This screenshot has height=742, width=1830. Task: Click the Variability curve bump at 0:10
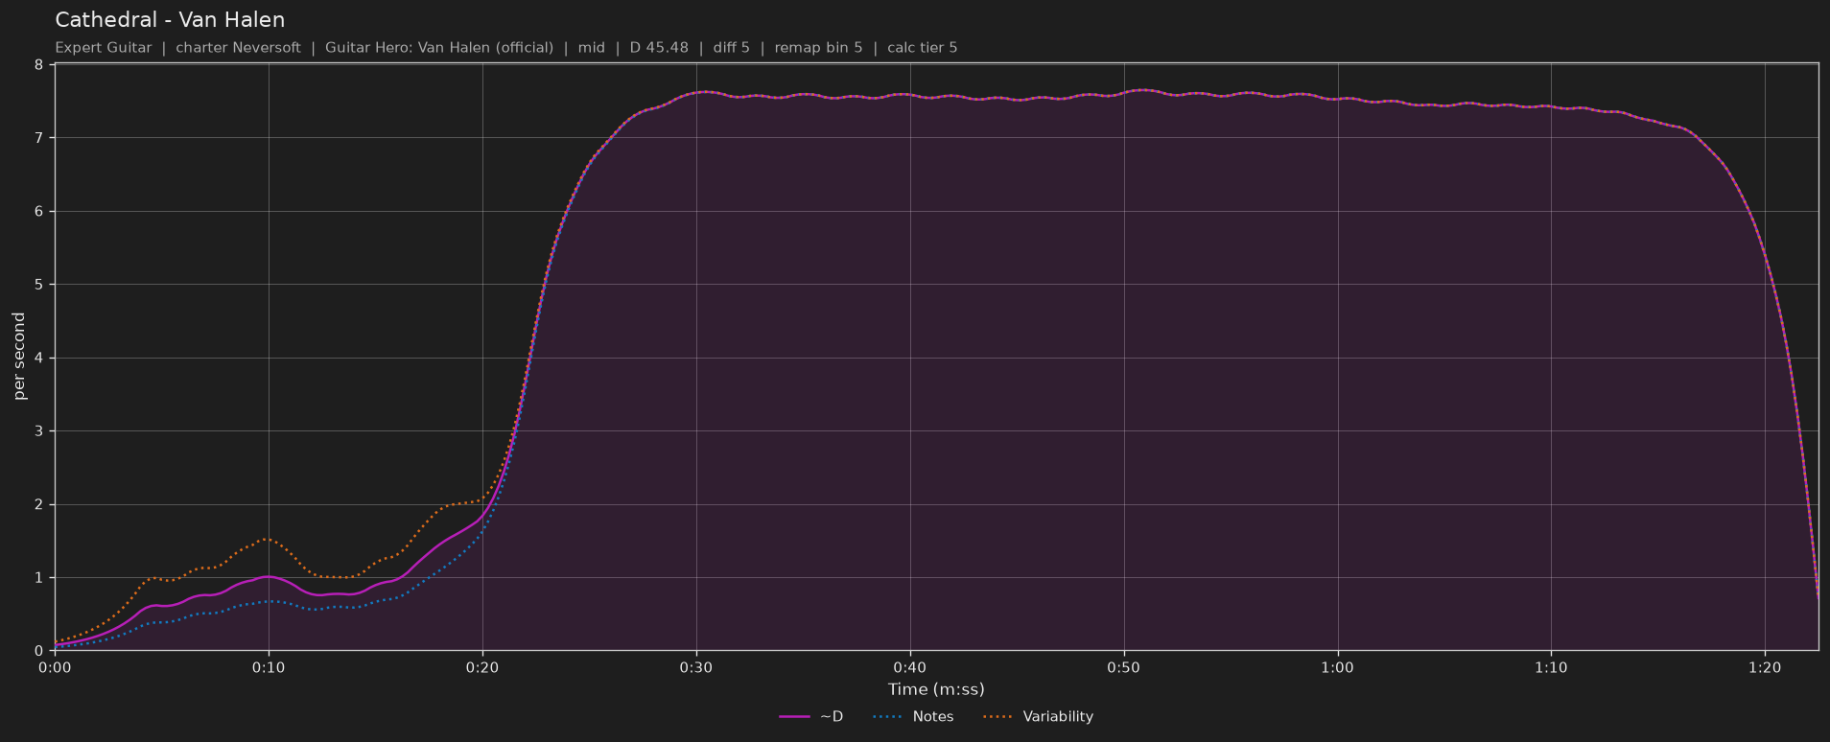tap(269, 539)
